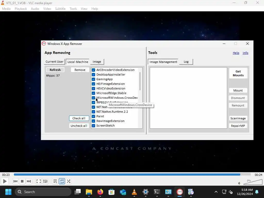Click the Refresh button

click(55, 70)
